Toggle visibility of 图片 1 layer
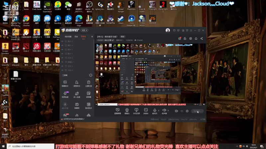The image size is (266, 149). click(62, 49)
